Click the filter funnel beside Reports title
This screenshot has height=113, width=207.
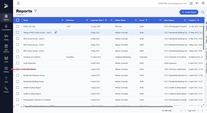pos(36,11)
